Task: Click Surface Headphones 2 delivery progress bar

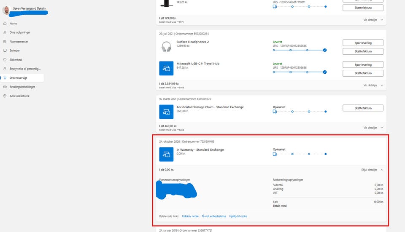Action: click(300, 50)
